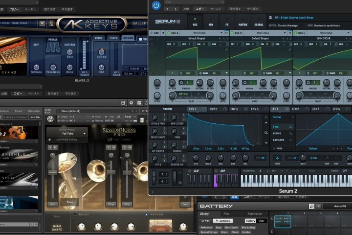The height and width of the screenshot is (235, 352).
Task: Disable OSC A with its green toggle
Action: tap(169, 33)
